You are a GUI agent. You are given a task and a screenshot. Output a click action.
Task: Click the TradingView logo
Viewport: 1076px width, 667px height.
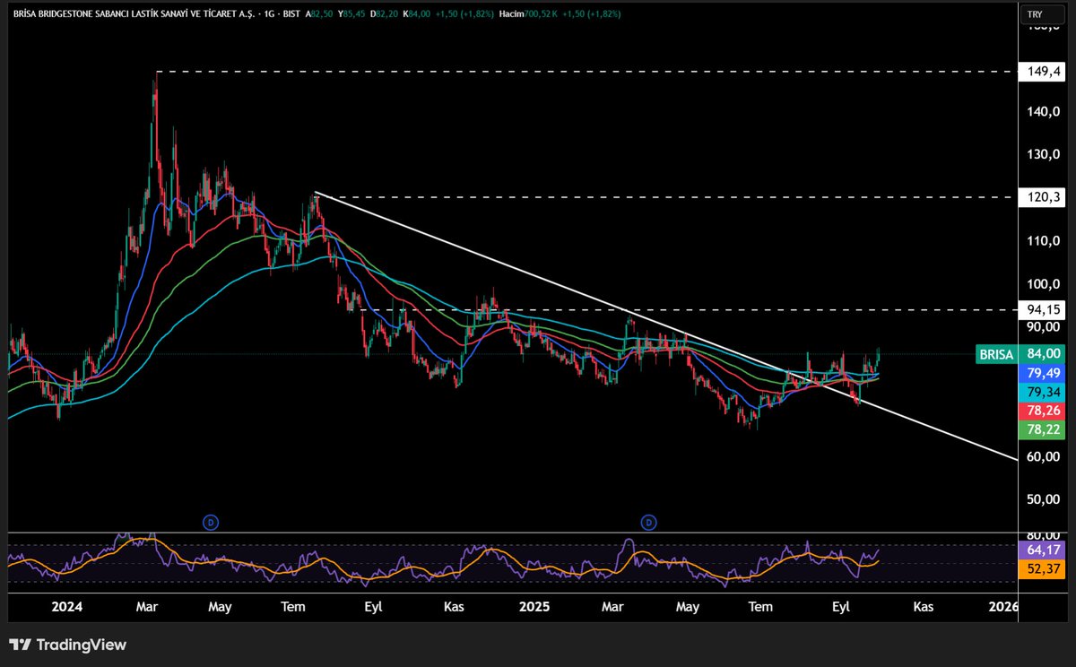click(68, 645)
